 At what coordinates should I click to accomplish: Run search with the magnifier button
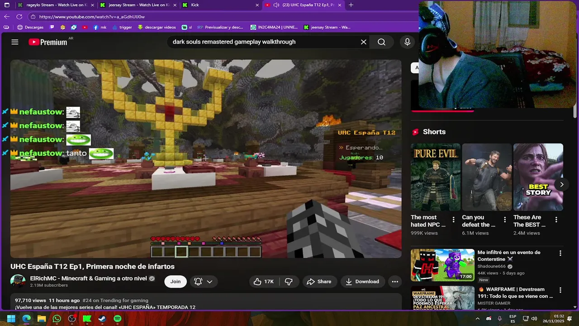(381, 42)
